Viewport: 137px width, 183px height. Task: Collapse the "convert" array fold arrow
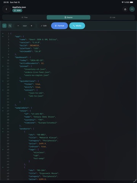(x=3, y=90)
